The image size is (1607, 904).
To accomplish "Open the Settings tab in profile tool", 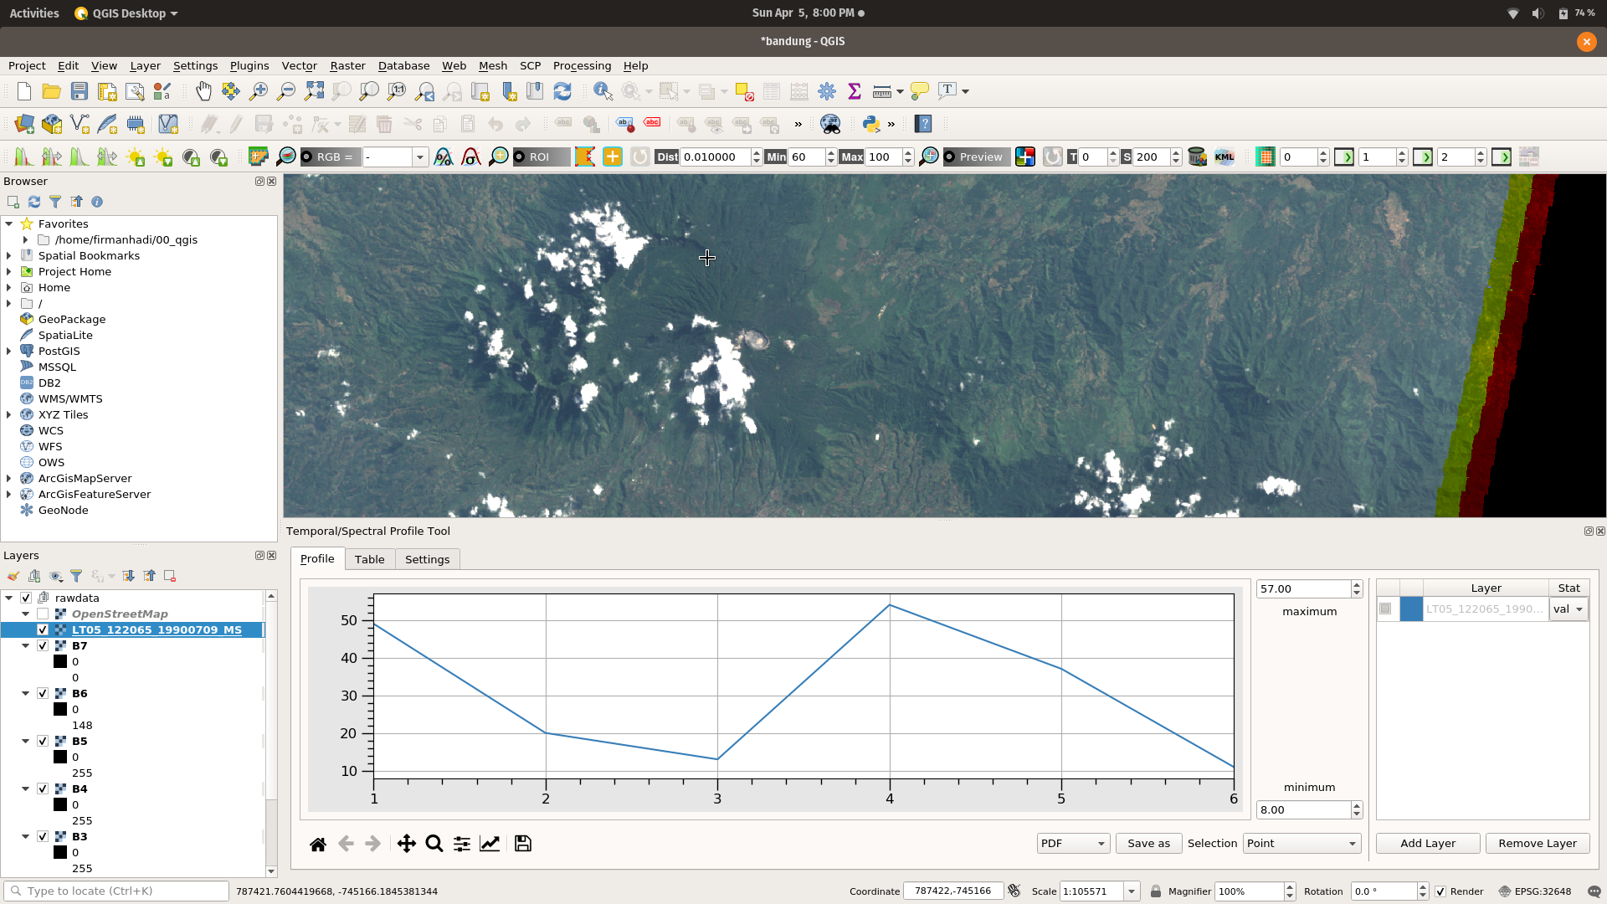I will tap(427, 558).
